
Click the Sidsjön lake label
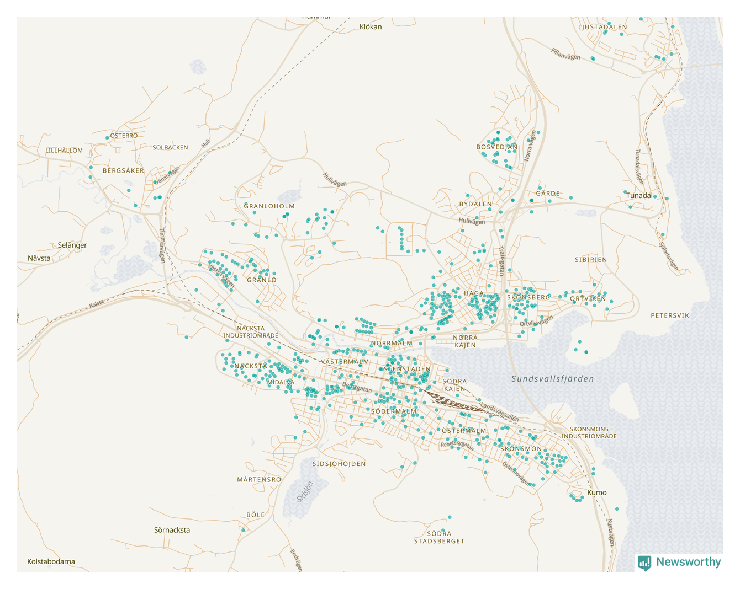(305, 491)
